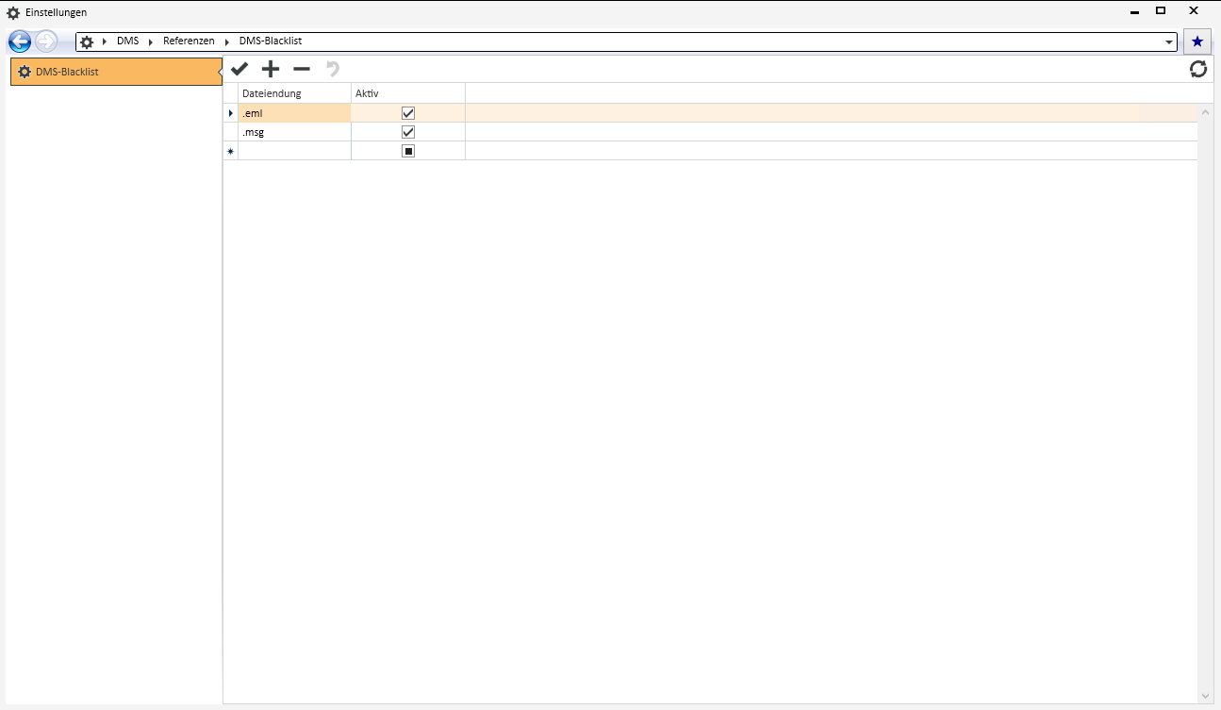The height and width of the screenshot is (710, 1221).
Task: Click the scrollbar down arrow in grid
Action: [1205, 696]
